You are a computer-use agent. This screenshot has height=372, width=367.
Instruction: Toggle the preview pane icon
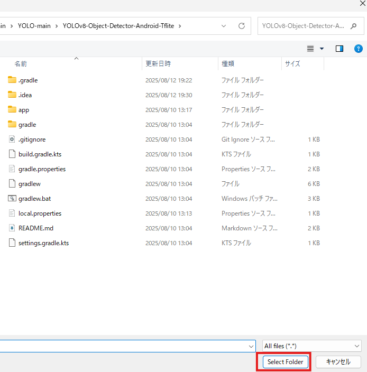click(339, 49)
